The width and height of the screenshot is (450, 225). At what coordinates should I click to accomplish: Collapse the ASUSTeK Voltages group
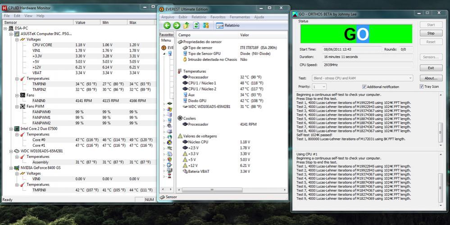click(x=17, y=40)
